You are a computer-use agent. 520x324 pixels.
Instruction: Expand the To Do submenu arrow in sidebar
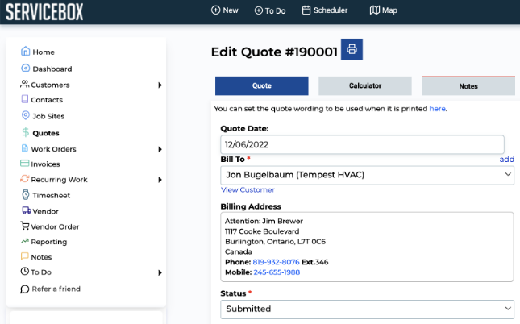[160, 272]
